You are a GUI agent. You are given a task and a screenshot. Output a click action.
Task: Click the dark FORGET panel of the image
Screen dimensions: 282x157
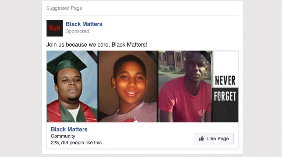click(225, 105)
